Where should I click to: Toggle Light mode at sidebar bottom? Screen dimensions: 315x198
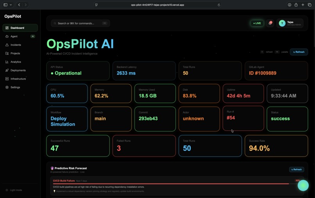tap(14, 190)
